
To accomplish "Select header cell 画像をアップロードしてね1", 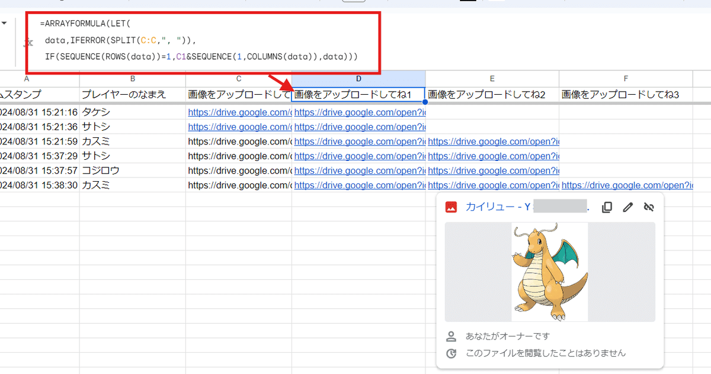I will click(358, 94).
